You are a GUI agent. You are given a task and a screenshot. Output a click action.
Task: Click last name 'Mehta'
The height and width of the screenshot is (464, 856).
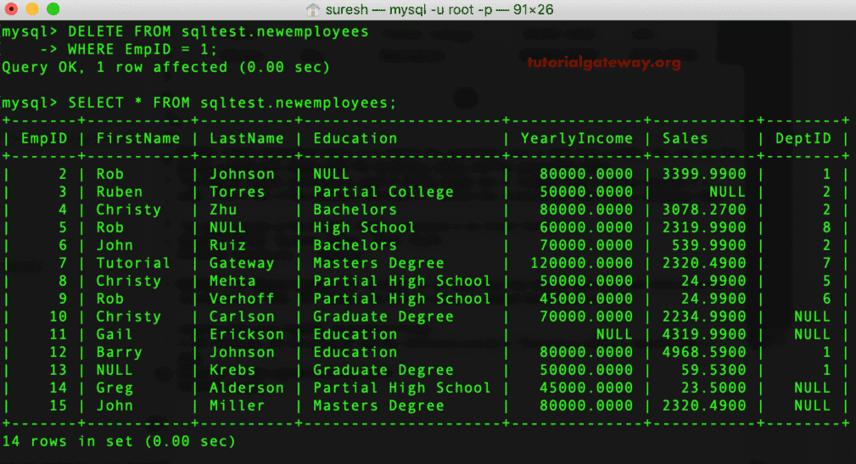(x=232, y=281)
